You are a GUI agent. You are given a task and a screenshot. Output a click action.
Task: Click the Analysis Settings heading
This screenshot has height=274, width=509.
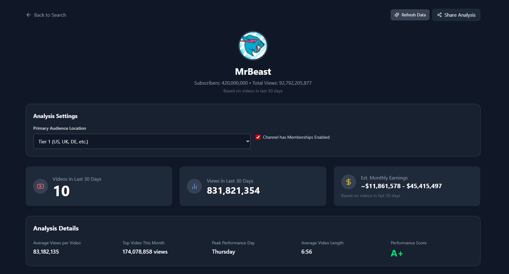coord(55,116)
